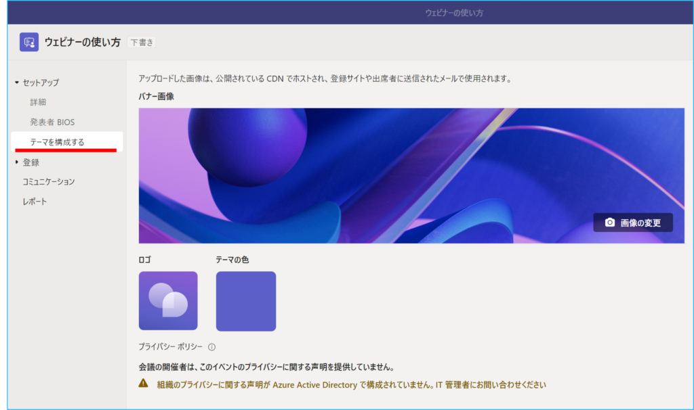694x410 pixels.
Task: Collapse the セットアップ section
Action: pos(17,83)
